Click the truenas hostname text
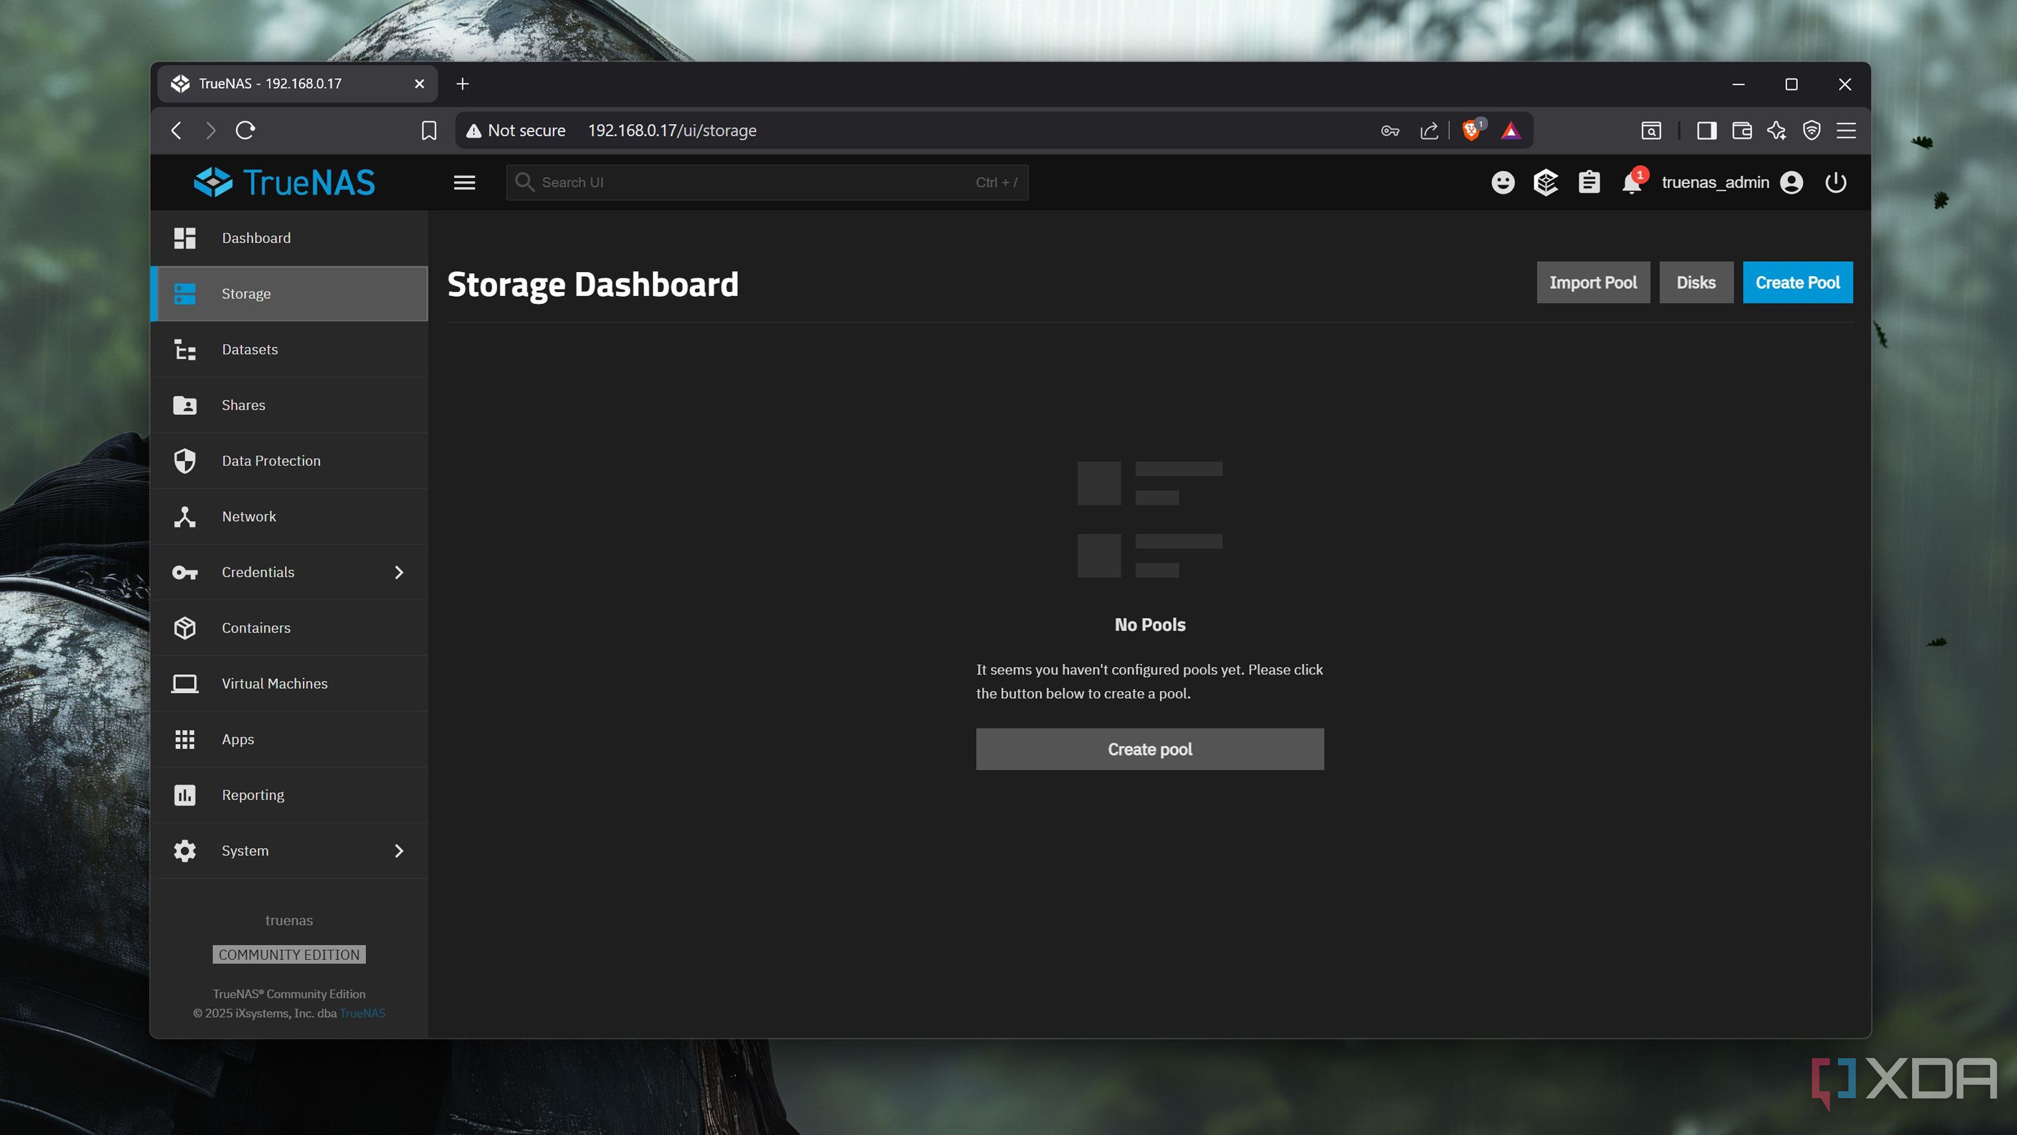Image resolution: width=2017 pixels, height=1135 pixels. (x=289, y=921)
